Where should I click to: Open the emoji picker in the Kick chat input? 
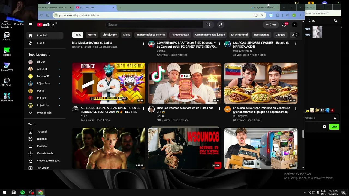pos(335,118)
